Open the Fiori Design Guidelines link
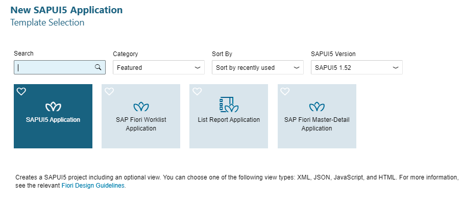The width and height of the screenshot is (462, 207). pos(93,186)
